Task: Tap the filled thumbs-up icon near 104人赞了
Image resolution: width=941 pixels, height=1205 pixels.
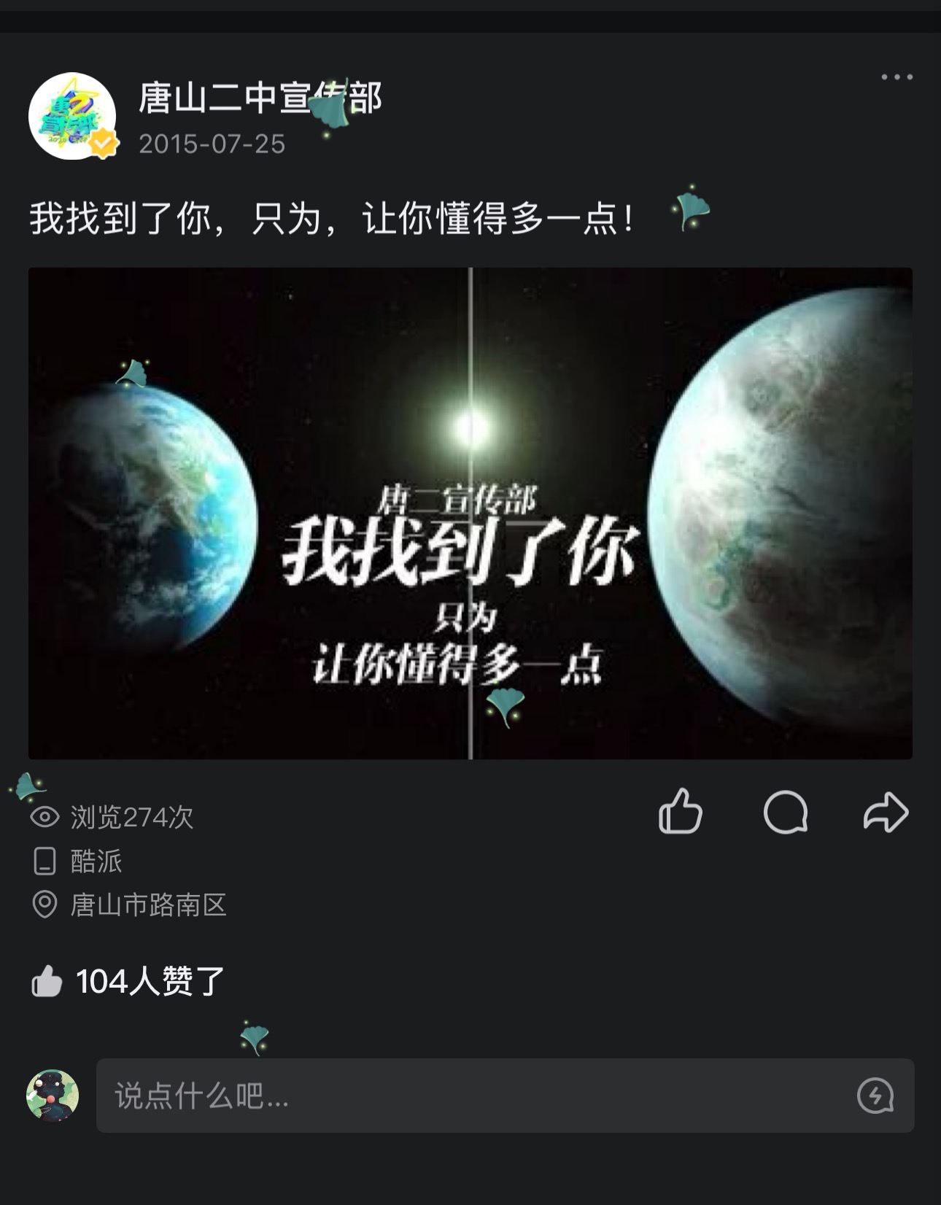Action: (47, 981)
